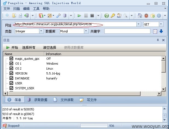Click 清空选择 clear selection button
Viewport: 169px width, 129px height.
tap(49, 47)
